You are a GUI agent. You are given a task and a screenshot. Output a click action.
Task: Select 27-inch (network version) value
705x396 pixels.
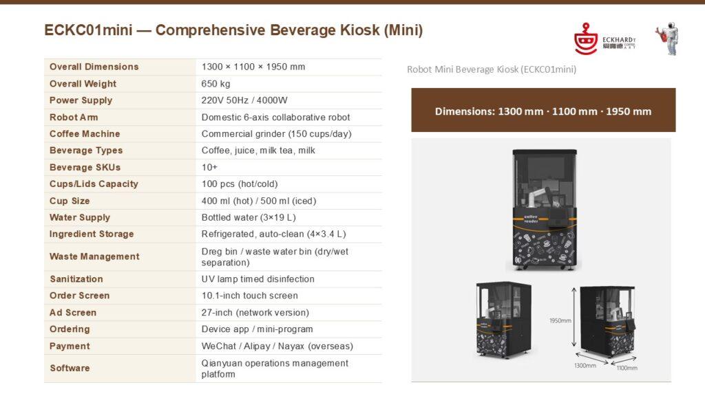coord(255,313)
